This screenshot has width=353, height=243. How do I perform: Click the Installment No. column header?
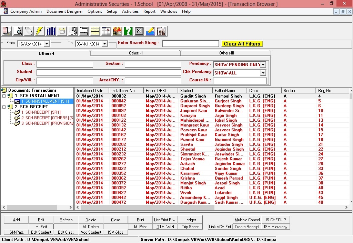[x=126, y=90]
